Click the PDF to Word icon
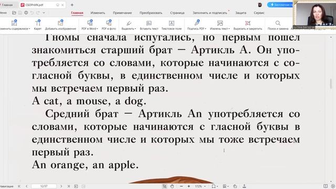The width and height of the screenshot is (336, 189). click(x=90, y=23)
